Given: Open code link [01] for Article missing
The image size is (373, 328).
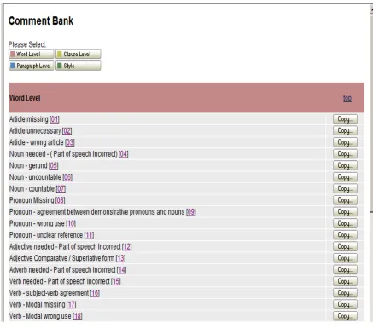Looking at the screenshot, I should 55,119.
